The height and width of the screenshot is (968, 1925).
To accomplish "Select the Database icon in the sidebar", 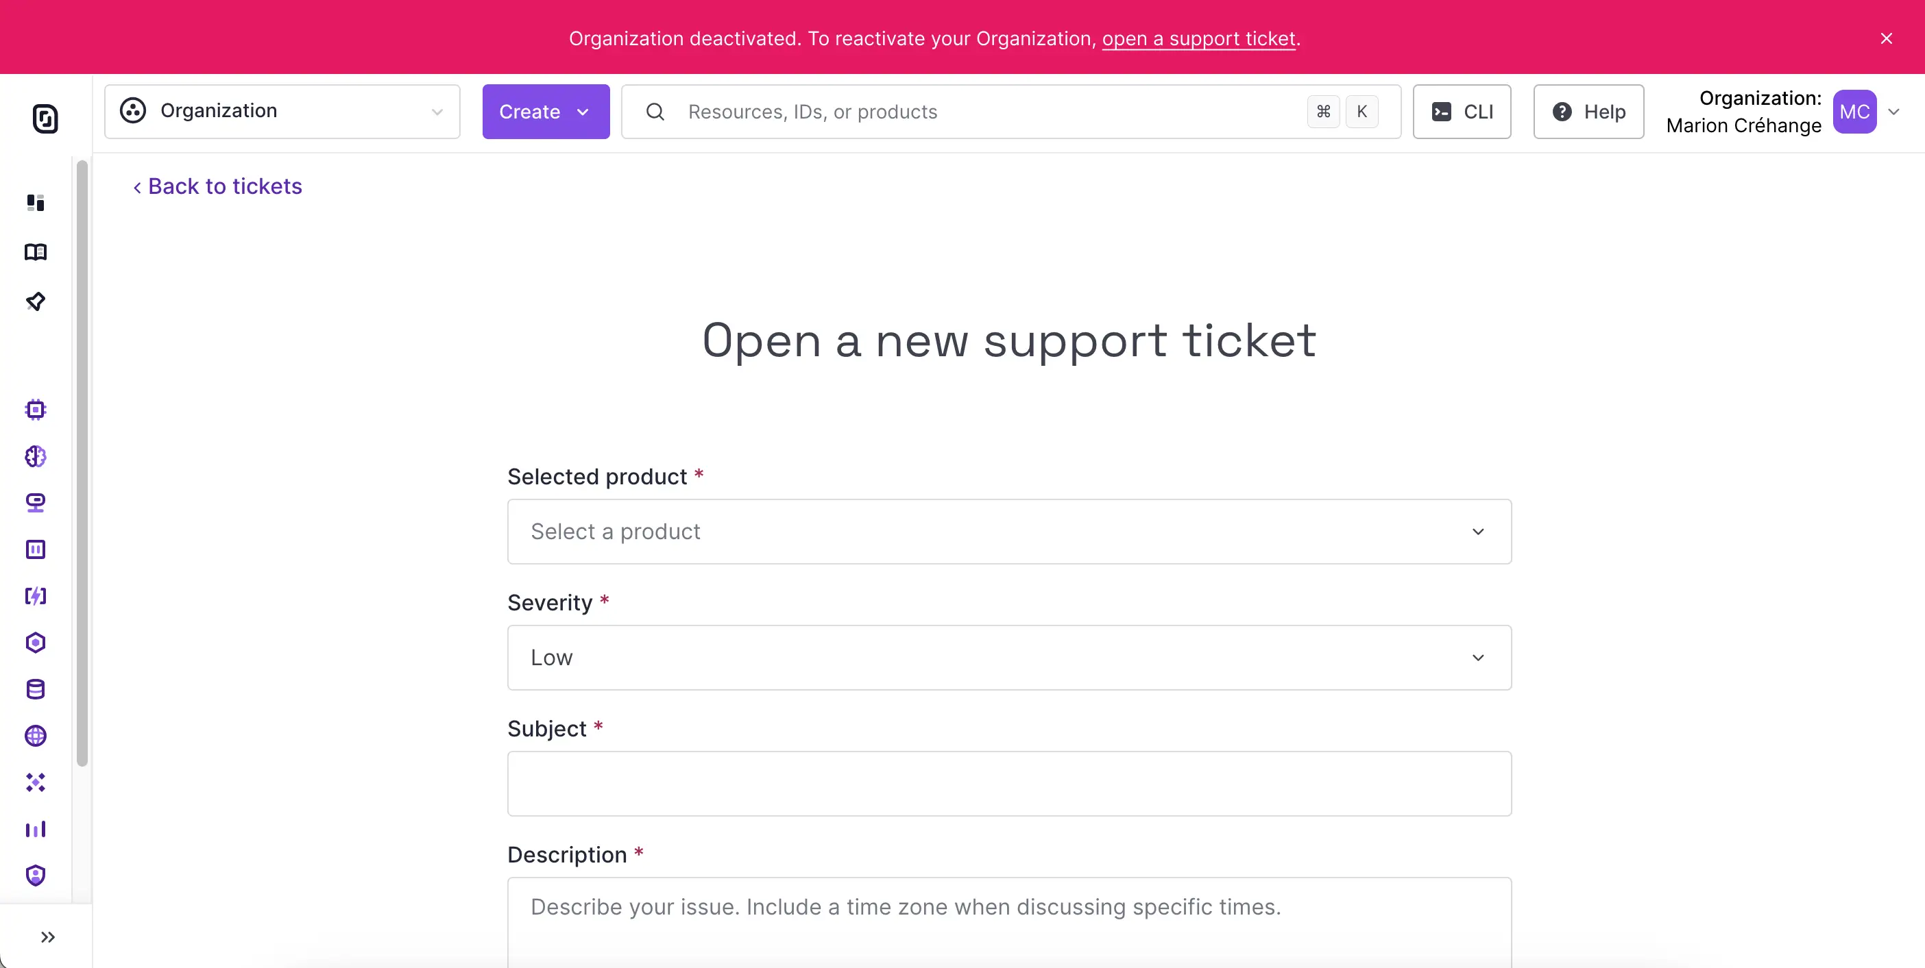I will tap(34, 688).
